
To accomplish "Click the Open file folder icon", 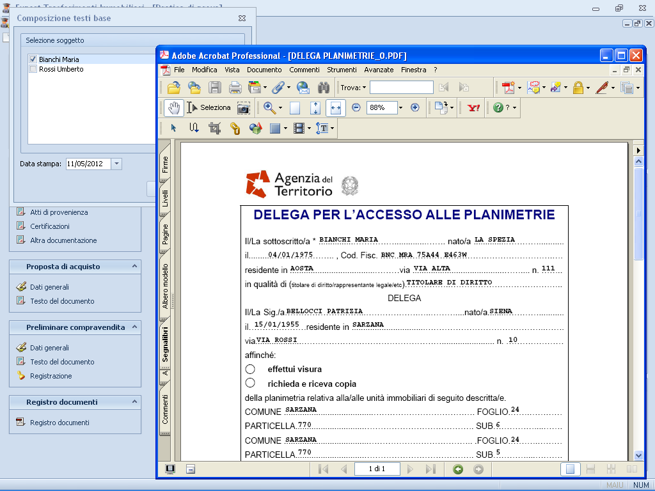I will [173, 88].
